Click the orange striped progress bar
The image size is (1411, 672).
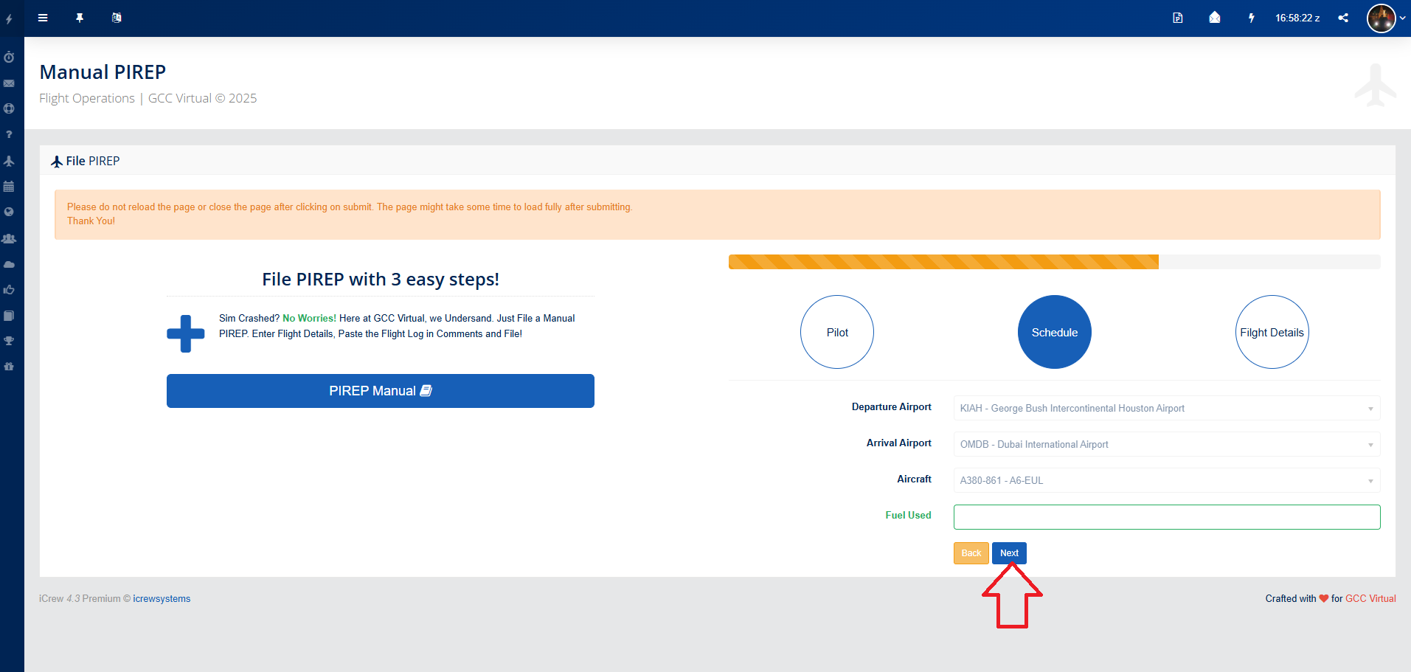pyautogui.click(x=943, y=262)
